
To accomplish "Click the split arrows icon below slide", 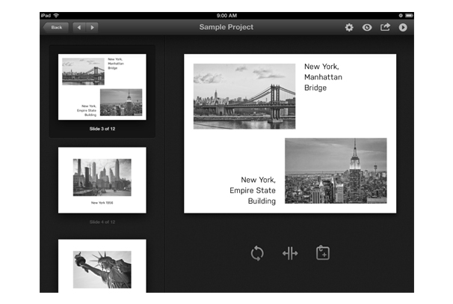I will 290,253.
